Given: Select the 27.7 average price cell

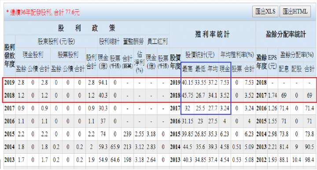Looking at the screenshot, I should [x=213, y=108].
